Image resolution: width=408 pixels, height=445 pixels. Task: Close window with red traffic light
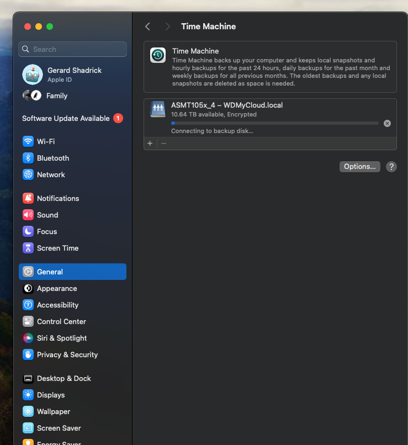28,27
